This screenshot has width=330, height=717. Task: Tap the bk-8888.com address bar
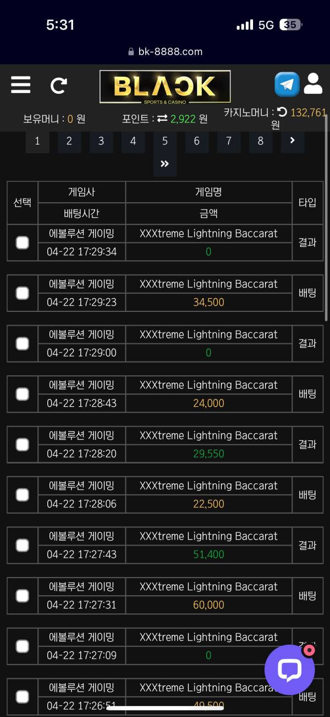pyautogui.click(x=165, y=52)
